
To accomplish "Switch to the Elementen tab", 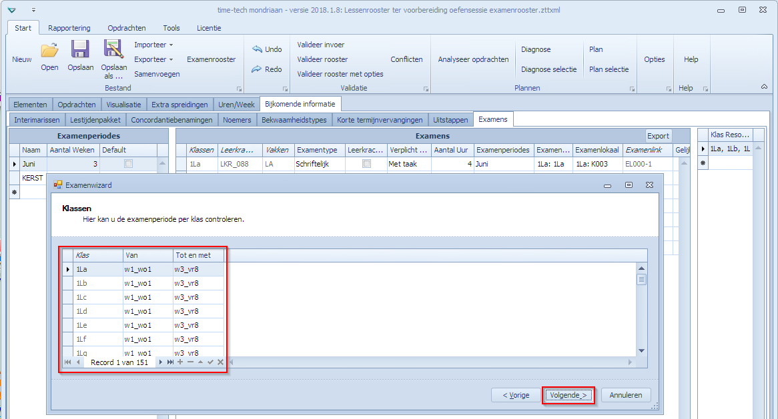I will 30,105.
